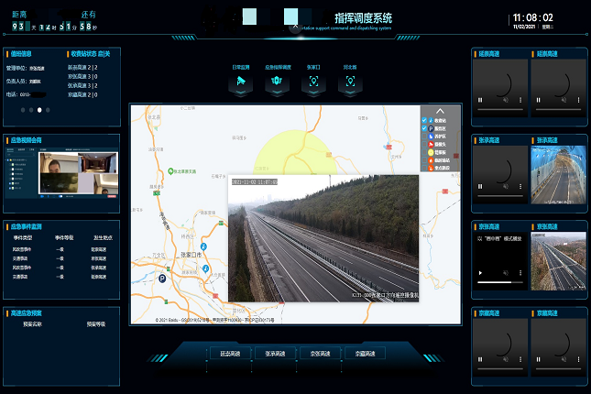Pause the left player in the top 延崇高速 panel
The height and width of the screenshot is (394, 591).
(x=480, y=100)
